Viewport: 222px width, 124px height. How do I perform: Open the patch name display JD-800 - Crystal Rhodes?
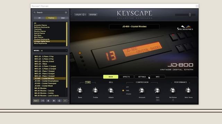134,27
